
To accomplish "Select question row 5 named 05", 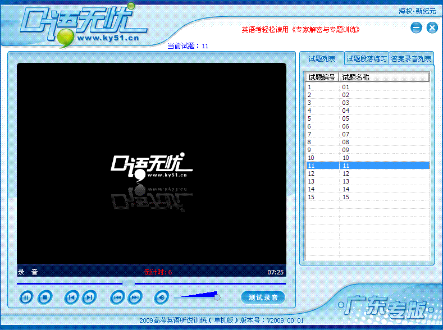I will 368,118.
